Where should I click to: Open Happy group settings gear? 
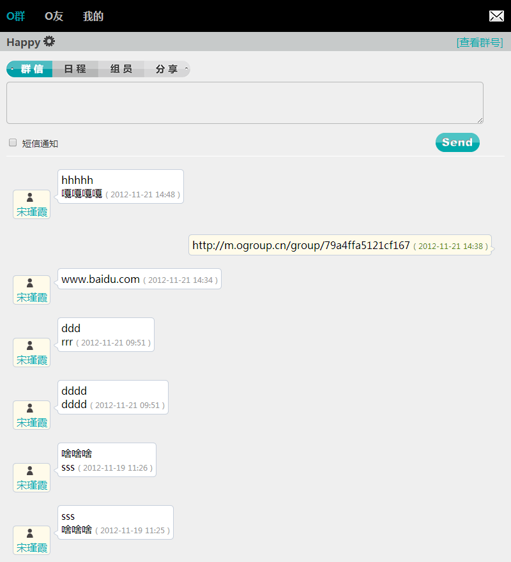click(49, 42)
